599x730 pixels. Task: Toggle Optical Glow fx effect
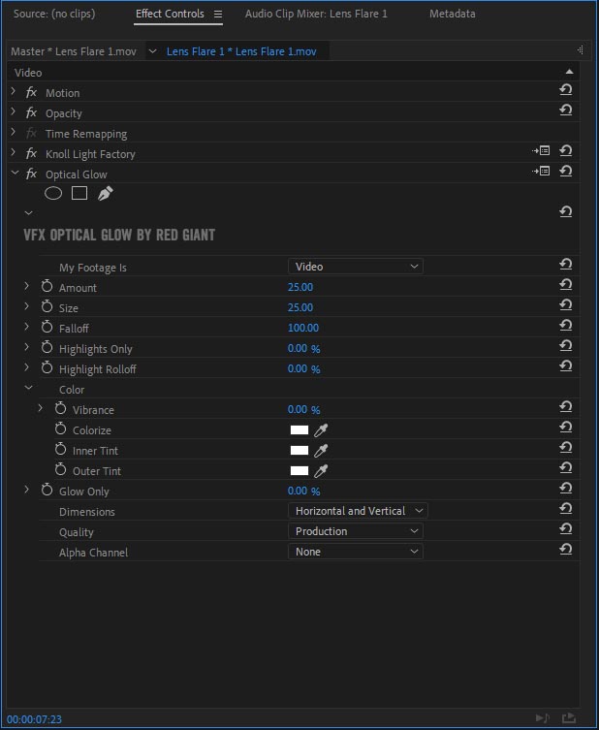pyautogui.click(x=31, y=175)
